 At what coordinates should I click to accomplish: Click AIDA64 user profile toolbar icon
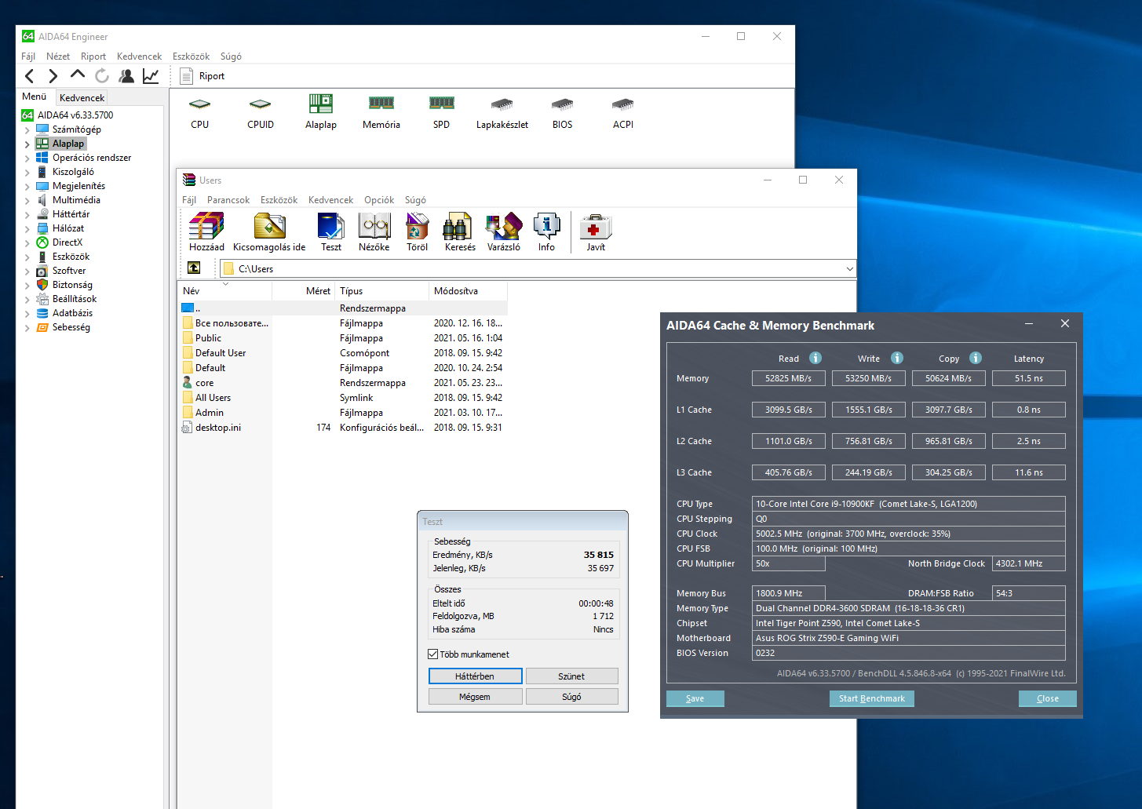coord(126,76)
